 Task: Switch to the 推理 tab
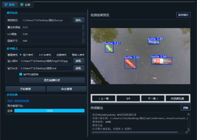pyautogui.click(x=10, y=5)
